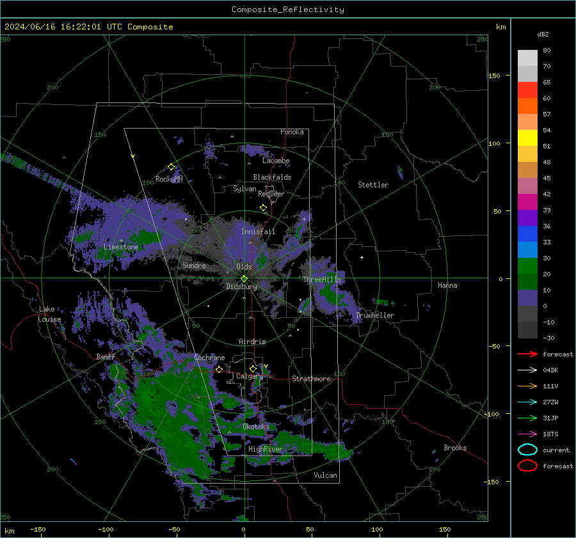
Task: Click the Sylvan label
Action: pos(244,189)
